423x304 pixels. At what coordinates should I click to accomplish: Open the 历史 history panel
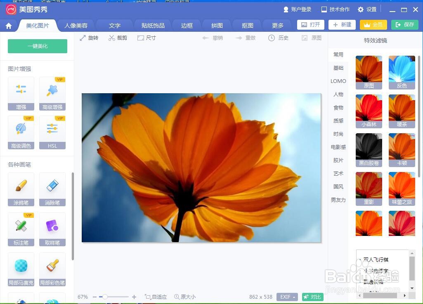point(279,38)
